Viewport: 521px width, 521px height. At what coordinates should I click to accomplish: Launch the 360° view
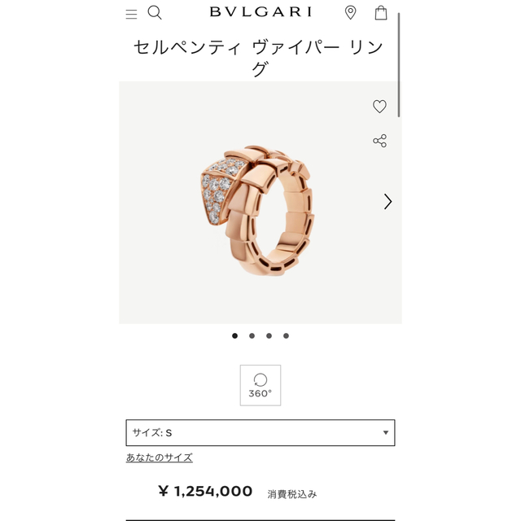(x=260, y=385)
